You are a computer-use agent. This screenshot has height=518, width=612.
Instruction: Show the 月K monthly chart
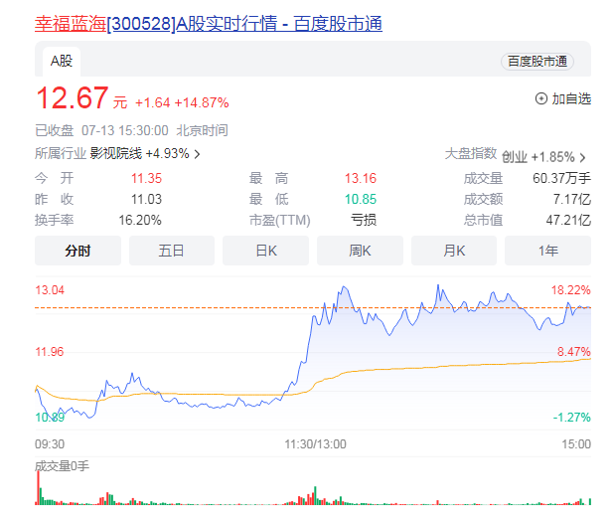[x=454, y=251]
